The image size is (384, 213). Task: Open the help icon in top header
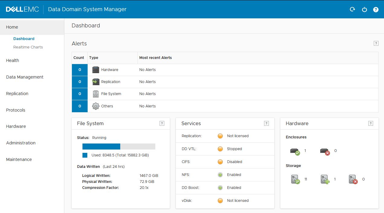pos(376,10)
